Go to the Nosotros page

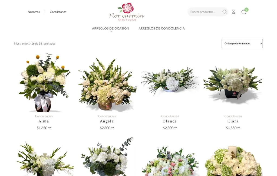pyautogui.click(x=34, y=12)
